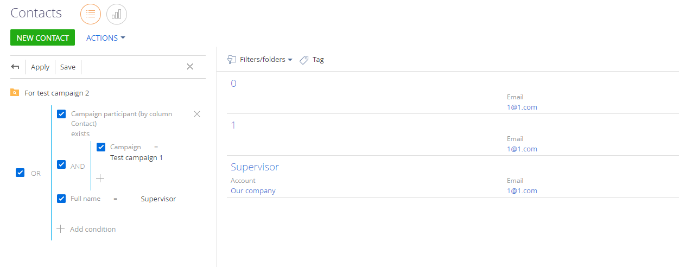
Task: Toggle the AND group checkbox
Action: tap(61, 164)
